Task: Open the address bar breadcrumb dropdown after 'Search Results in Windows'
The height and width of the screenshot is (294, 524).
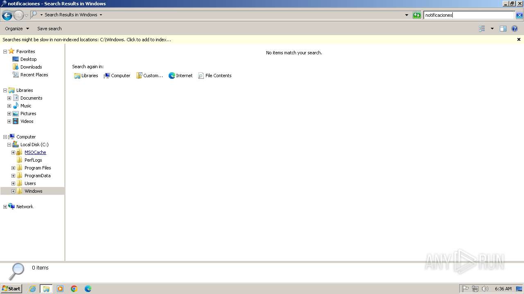Action: 101,15
